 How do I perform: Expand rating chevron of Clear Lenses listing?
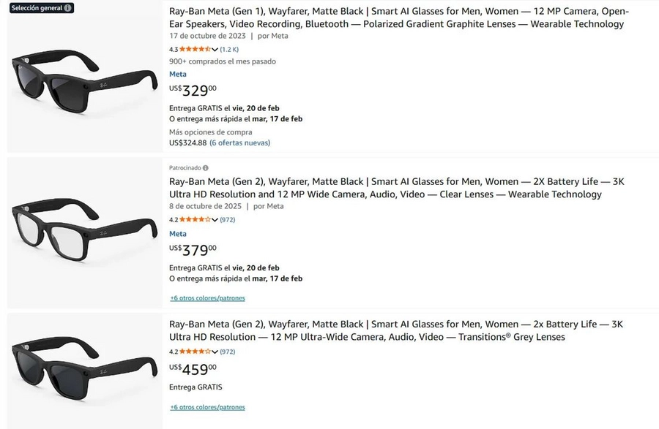click(x=215, y=220)
